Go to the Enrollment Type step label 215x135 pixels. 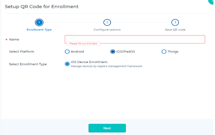(x=39, y=30)
